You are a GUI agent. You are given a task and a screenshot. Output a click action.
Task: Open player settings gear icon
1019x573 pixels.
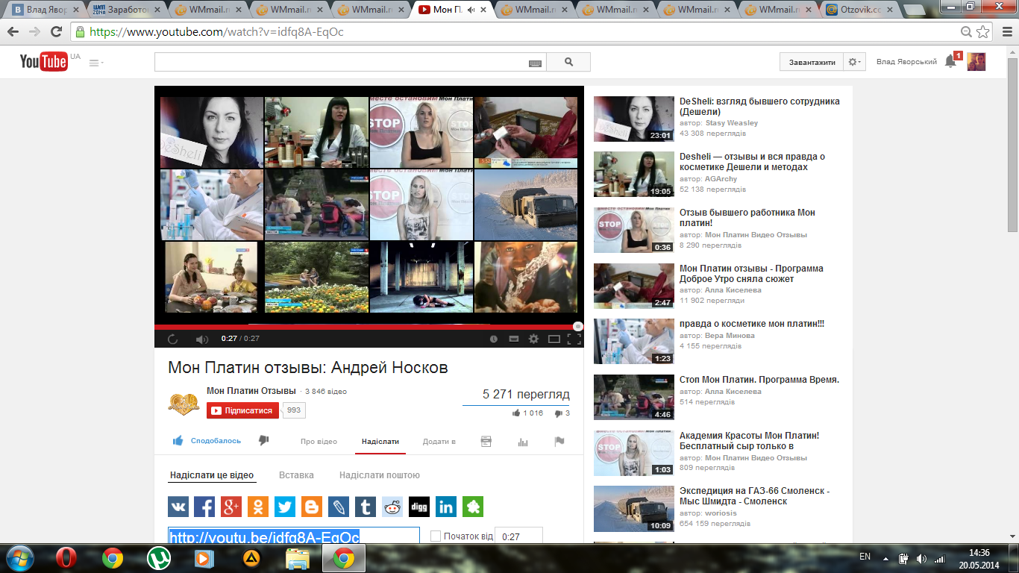pyautogui.click(x=533, y=339)
